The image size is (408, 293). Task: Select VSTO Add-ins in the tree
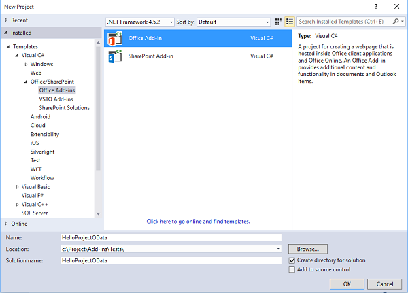56,99
